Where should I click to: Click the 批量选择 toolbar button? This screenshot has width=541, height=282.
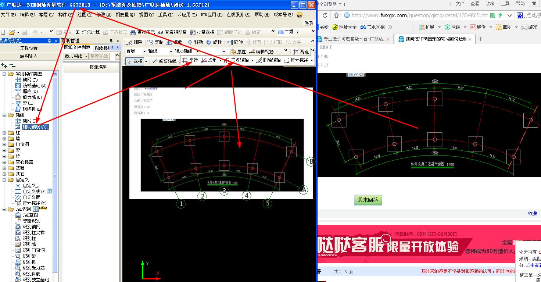pyautogui.click(x=202, y=32)
